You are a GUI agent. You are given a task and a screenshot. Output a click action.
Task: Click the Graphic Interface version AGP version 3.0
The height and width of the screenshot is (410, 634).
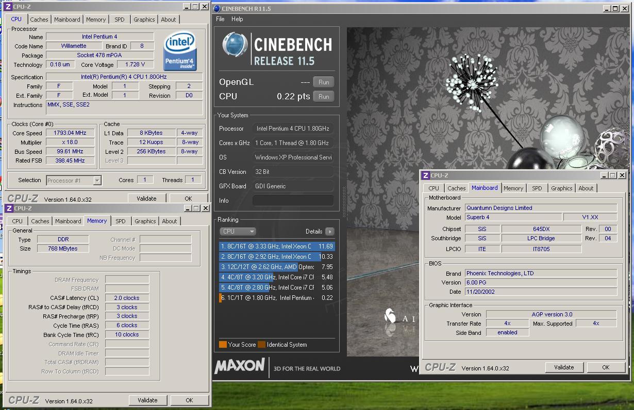point(551,315)
